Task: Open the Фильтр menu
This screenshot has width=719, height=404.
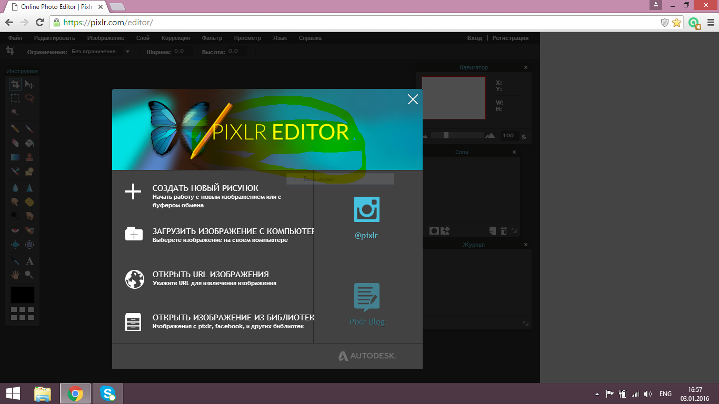Action: click(x=212, y=38)
